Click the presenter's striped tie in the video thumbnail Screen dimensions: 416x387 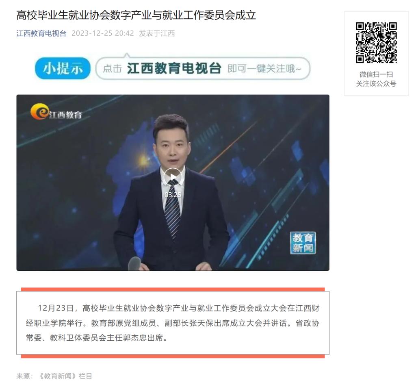tap(173, 209)
